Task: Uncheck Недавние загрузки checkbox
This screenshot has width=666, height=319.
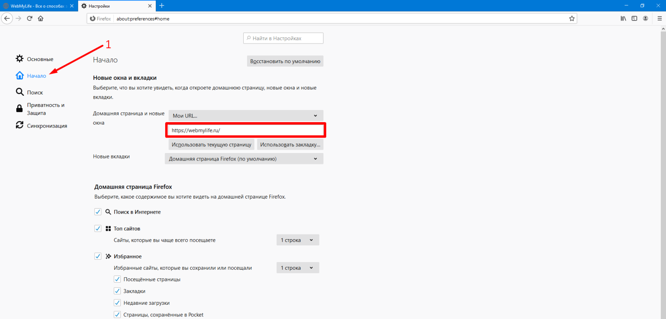Action: (x=117, y=303)
